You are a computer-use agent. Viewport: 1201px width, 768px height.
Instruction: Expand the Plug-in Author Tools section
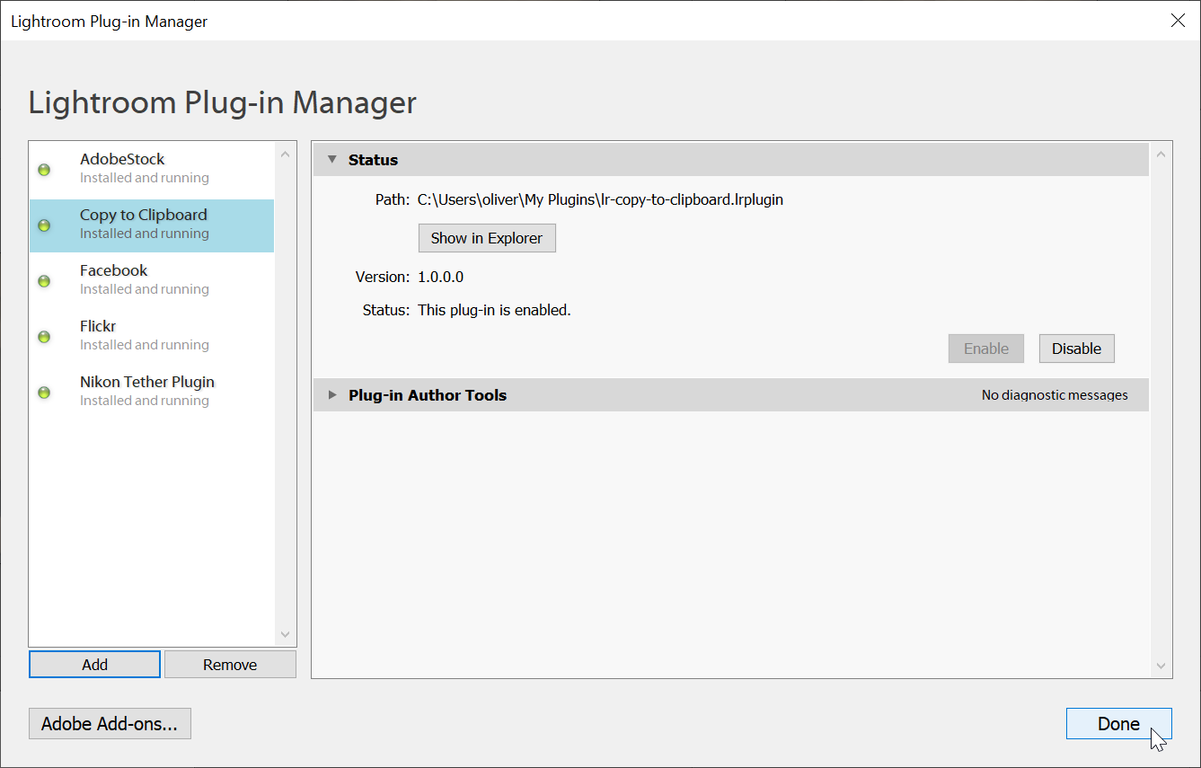point(332,395)
